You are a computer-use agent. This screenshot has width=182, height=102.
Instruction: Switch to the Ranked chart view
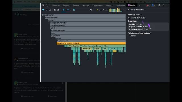click(x=68, y=10)
